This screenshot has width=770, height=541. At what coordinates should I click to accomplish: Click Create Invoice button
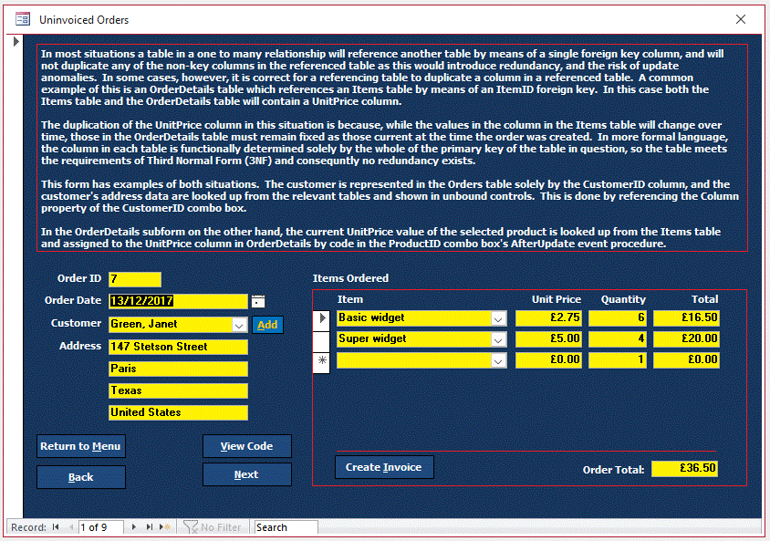click(x=384, y=467)
